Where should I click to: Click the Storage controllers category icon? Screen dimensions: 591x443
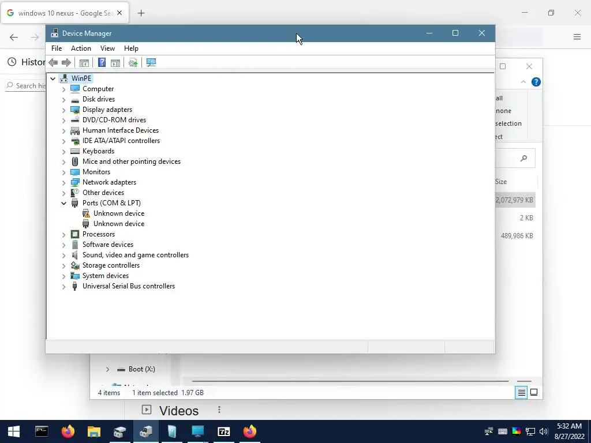75,265
